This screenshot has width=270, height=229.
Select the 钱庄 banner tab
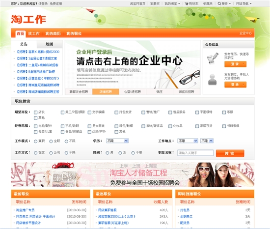[x=160, y=92]
